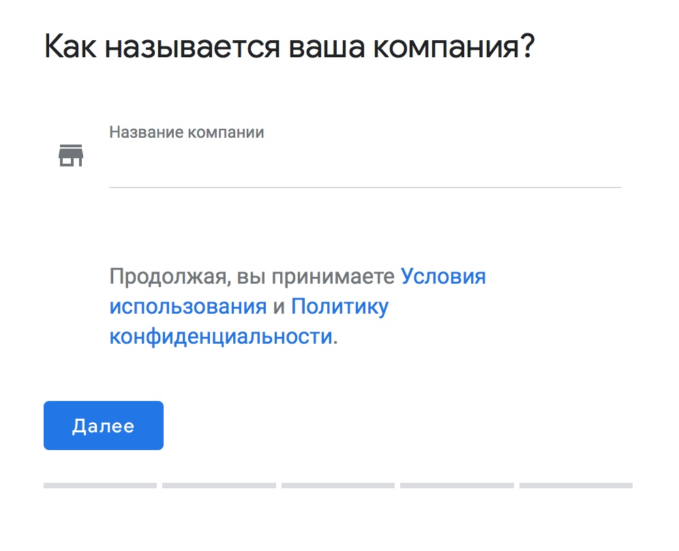
Task: Select the third, middle progress segment
Action: [338, 486]
